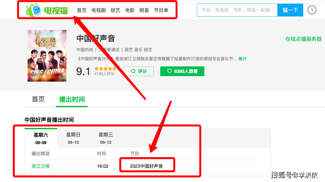The width and height of the screenshot is (325, 182).
Task: Go to 电影 in top navigation
Action: [130, 10]
